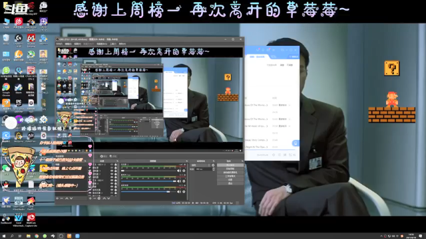
Task: Select the MultiCam Capture Lite desktop shortcut
Action: (31, 220)
